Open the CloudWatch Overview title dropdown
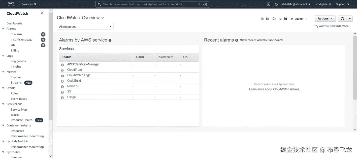 pyautogui.click(x=80, y=18)
